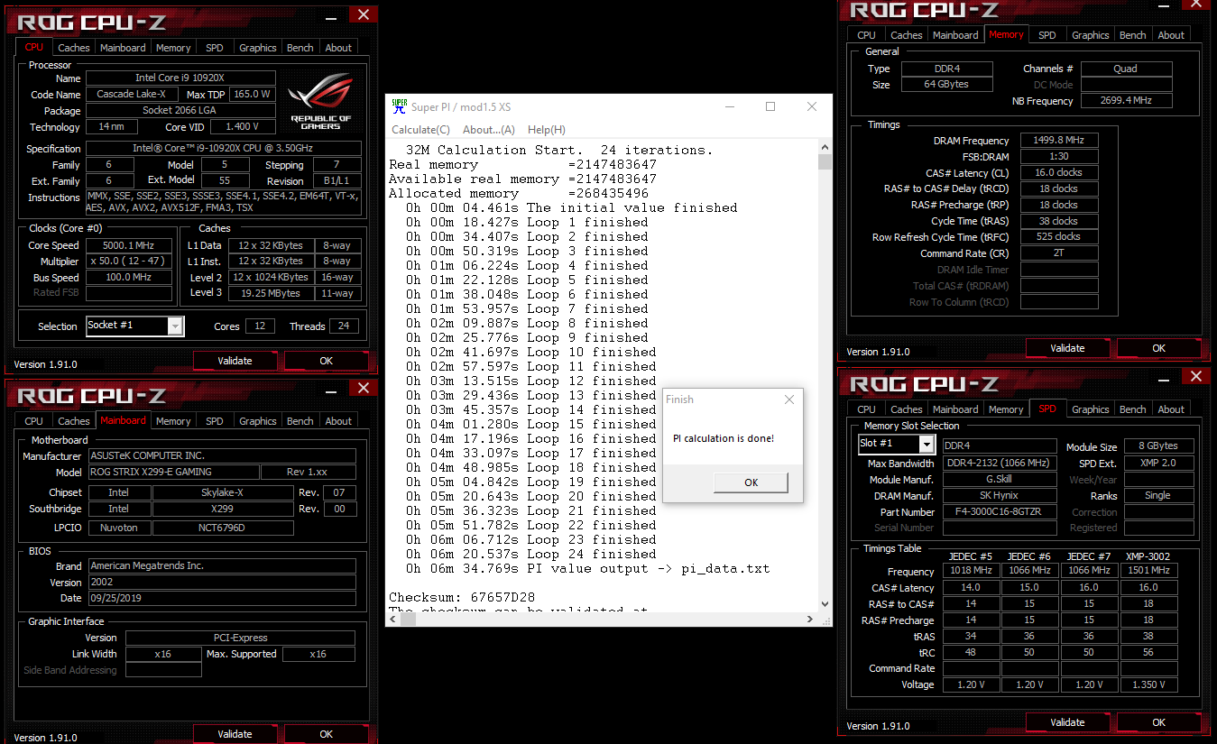1217x744 pixels.
Task: Select SPD tab in Mainboard window
Action: tap(214, 421)
